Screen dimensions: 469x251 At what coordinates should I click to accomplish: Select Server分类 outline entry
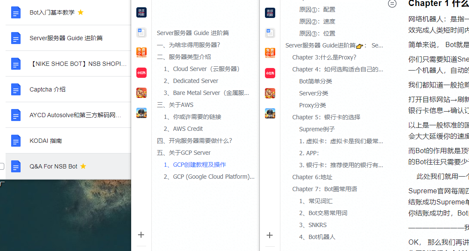313,93
